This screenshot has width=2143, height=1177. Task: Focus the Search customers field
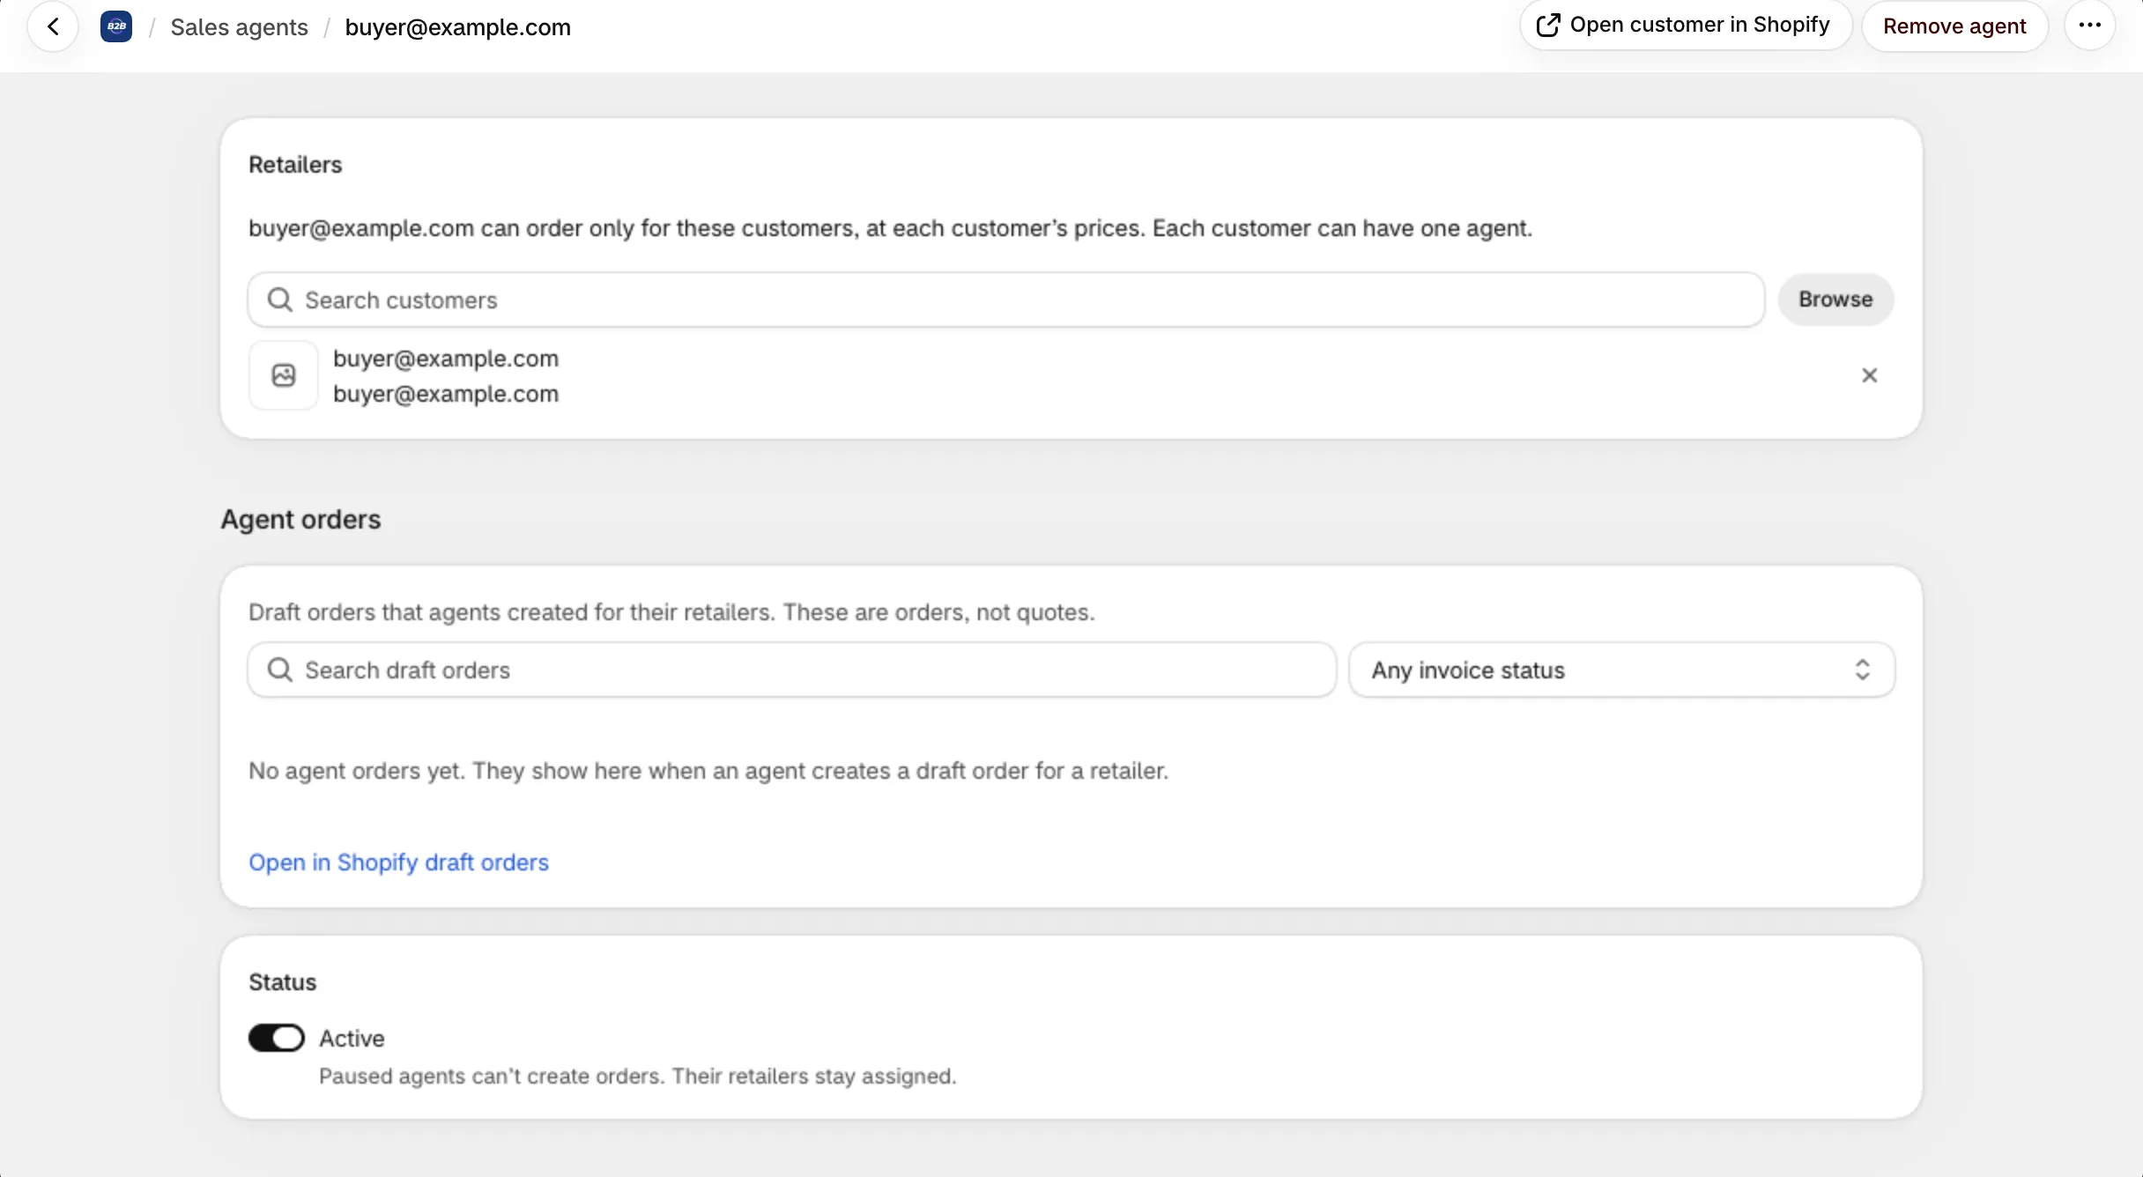pos(1006,300)
